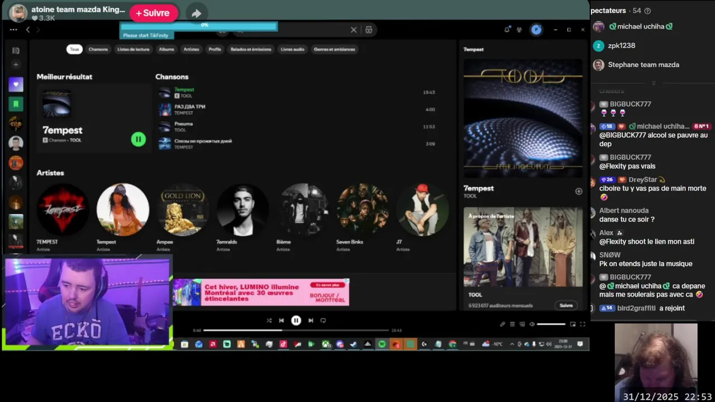Toggle repeat in Spotify player
This screenshot has width=715, height=402.
[323, 320]
